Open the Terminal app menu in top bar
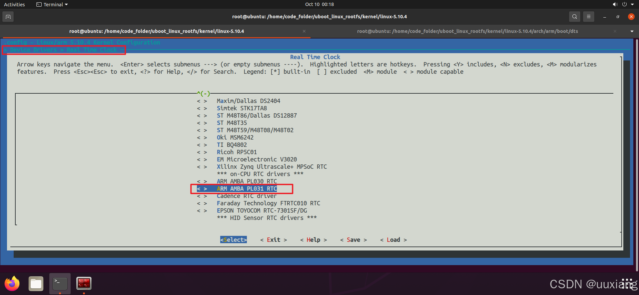Viewport: 639px width, 295px height. [52, 4]
